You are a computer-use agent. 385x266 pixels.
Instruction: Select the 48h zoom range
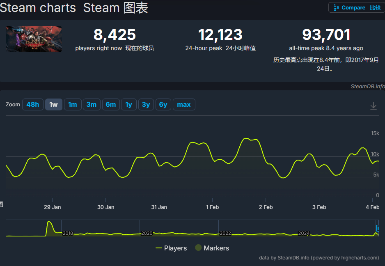click(x=33, y=105)
